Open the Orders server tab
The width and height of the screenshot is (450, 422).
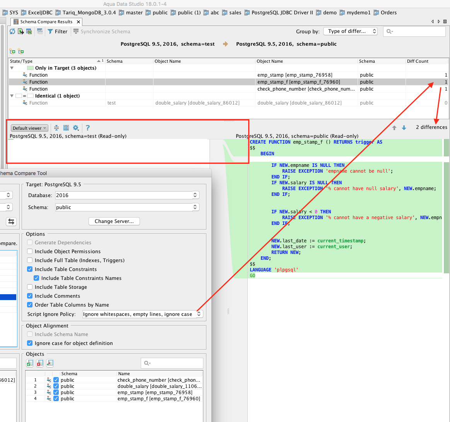click(x=385, y=13)
